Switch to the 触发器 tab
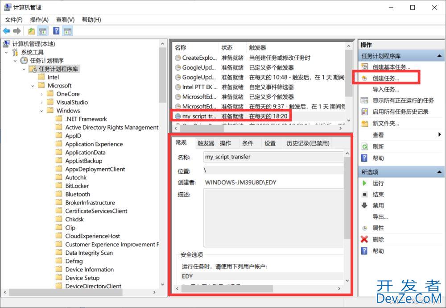The image size is (446, 308). [x=206, y=143]
